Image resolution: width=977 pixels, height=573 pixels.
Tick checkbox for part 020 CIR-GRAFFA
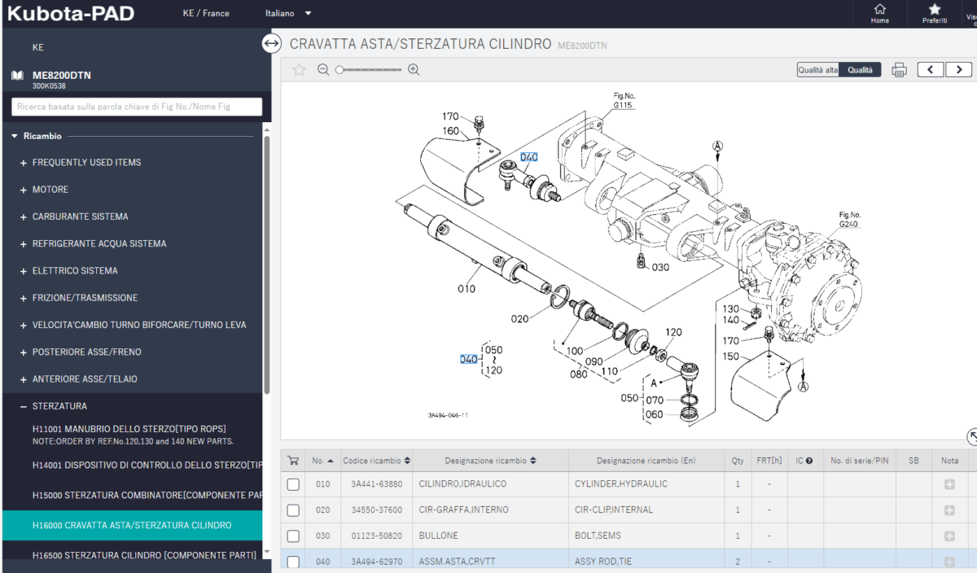coord(293,510)
